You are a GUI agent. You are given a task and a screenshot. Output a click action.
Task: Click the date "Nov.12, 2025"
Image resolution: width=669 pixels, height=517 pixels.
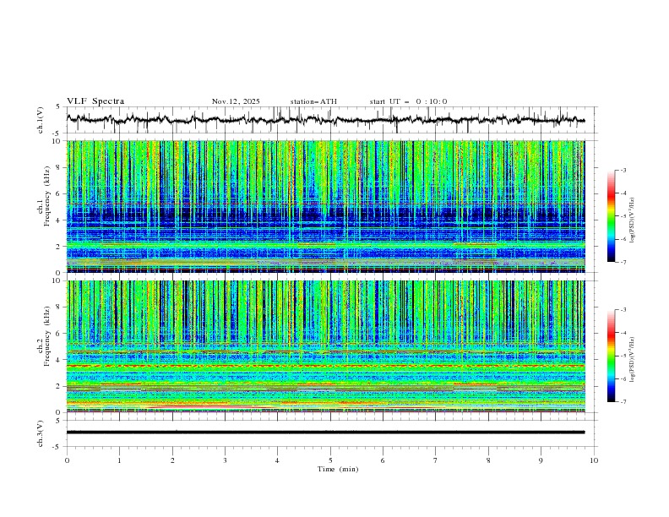click(236, 101)
